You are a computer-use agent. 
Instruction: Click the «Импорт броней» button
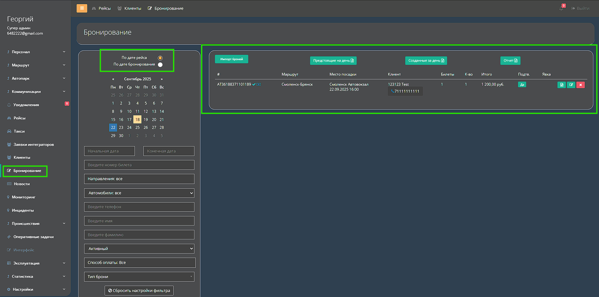tap(231, 59)
